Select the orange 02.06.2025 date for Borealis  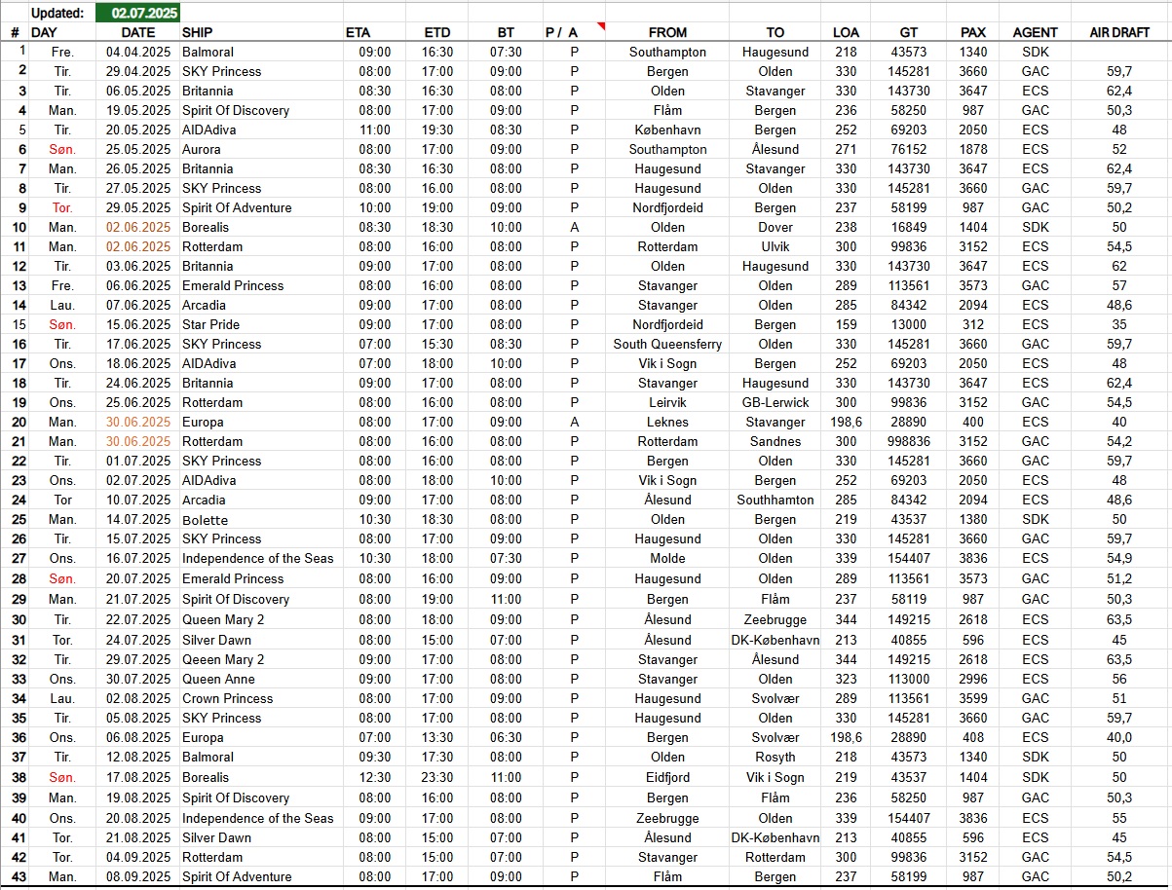click(138, 227)
